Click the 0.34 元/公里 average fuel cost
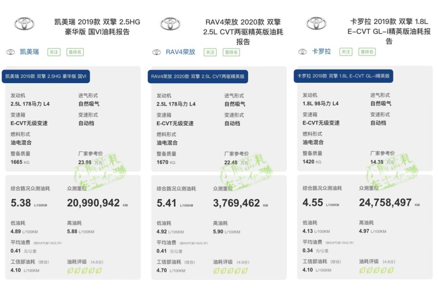438x292 pixels. coord(316,251)
